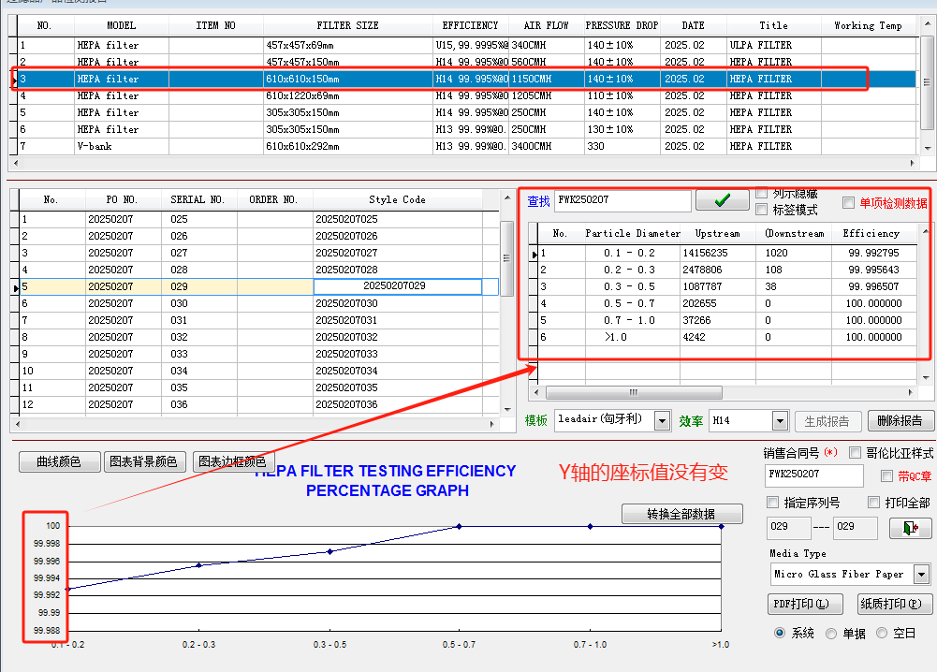Enable the 哥伦比亚样式 checkbox
The width and height of the screenshot is (937, 672).
pos(856,453)
